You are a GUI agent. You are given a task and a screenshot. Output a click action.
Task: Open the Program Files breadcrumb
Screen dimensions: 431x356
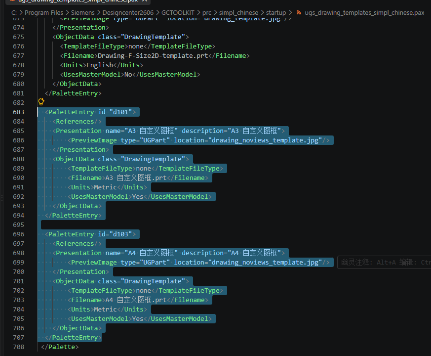click(x=44, y=13)
